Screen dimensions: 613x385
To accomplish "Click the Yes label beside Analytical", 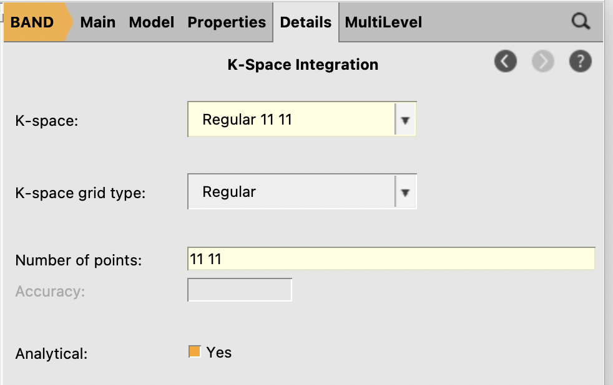I will click(x=218, y=353).
